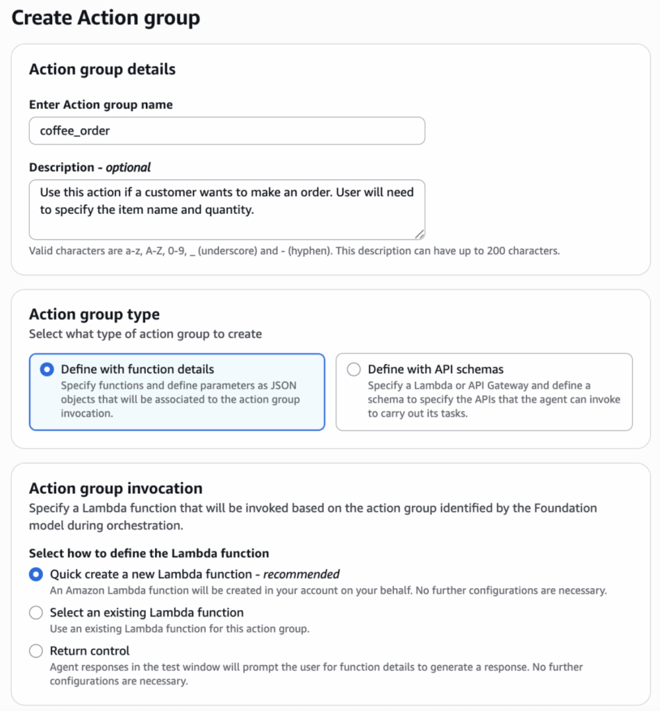Screen dimensions: 660x711
Task: Click the 'Action group invocation' section heading
Action: click(x=115, y=488)
